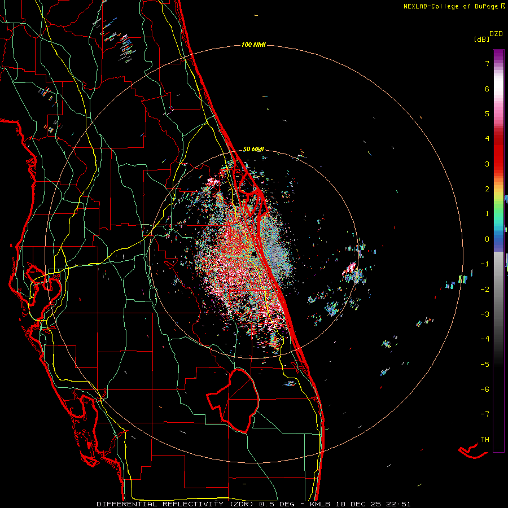Click the [dB] unit label
508x508 pixels.
481,40
